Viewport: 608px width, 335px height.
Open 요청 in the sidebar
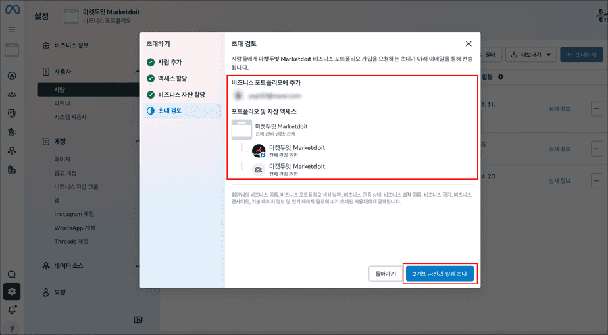click(x=53, y=292)
